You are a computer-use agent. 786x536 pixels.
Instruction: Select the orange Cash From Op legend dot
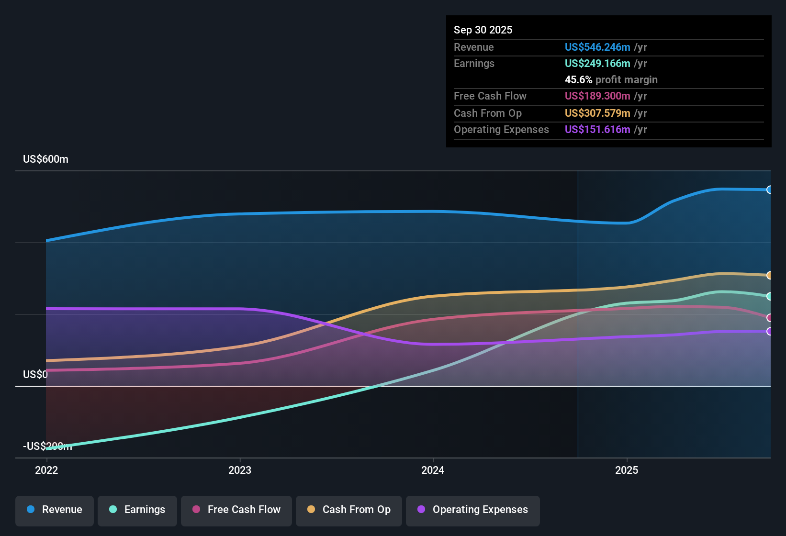tap(311, 510)
